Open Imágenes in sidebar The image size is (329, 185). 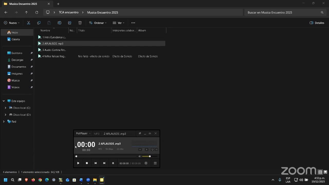[x=17, y=73]
